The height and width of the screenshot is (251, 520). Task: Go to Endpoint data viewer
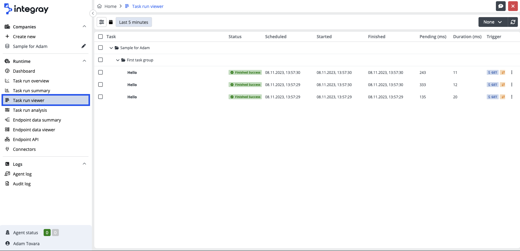tap(34, 130)
